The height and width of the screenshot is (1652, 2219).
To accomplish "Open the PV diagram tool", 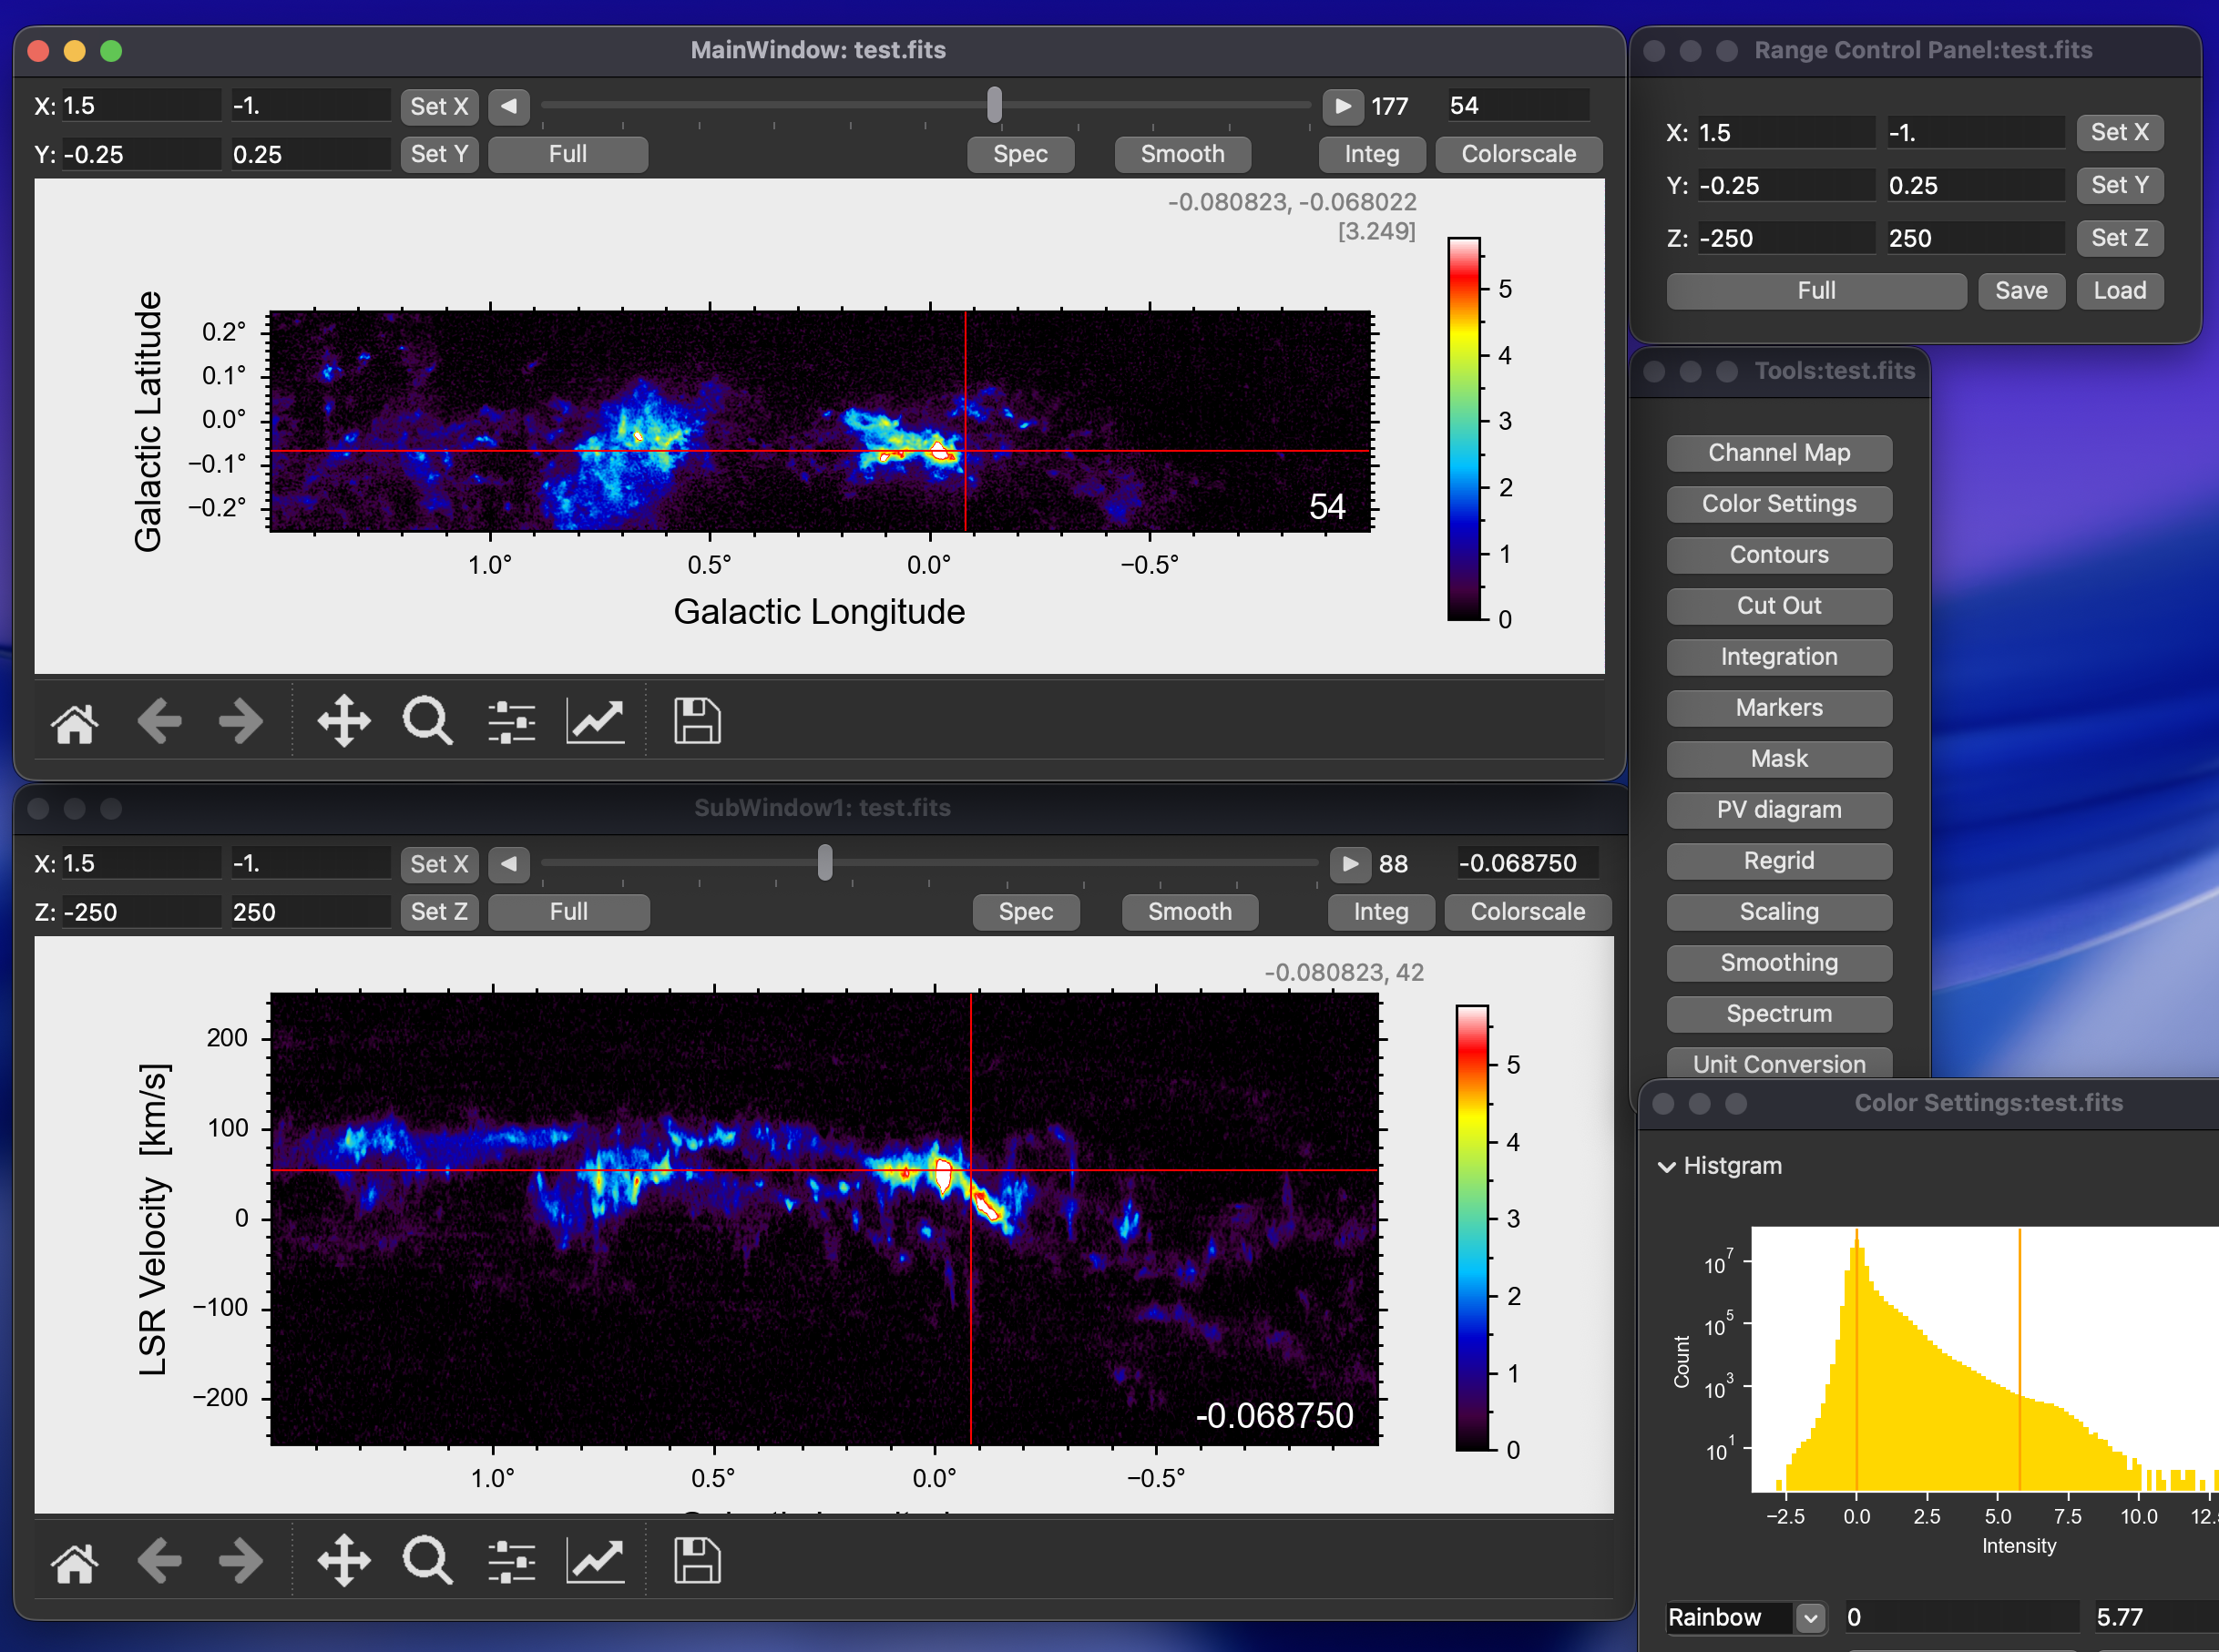I will point(1778,810).
